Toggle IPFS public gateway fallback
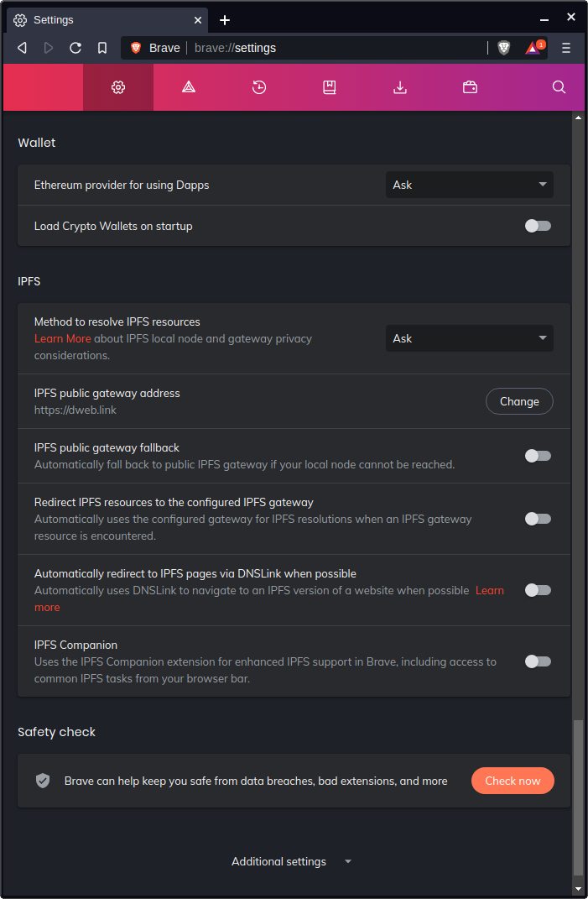This screenshot has height=899, width=588. point(538,456)
